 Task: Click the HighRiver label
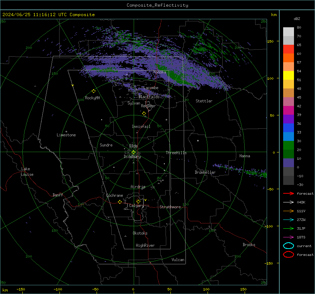point(145,245)
